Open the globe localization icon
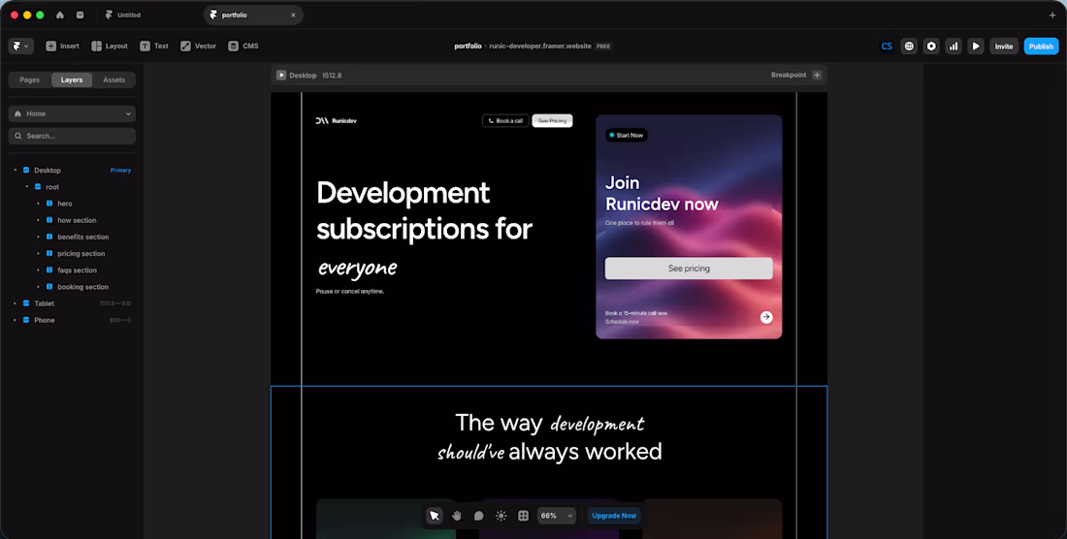The image size is (1067, 539). (909, 47)
